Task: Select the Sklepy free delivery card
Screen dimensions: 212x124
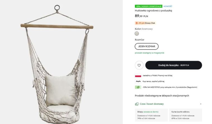Action: pyautogui.click(x=151, y=115)
